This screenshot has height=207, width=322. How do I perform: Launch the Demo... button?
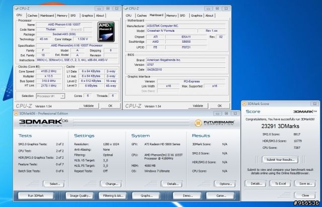(188, 196)
